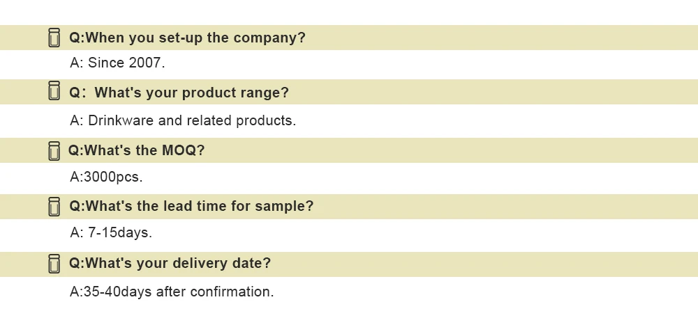
Task: Expand the beige bar for sample lead time
Action: click(x=489, y=207)
